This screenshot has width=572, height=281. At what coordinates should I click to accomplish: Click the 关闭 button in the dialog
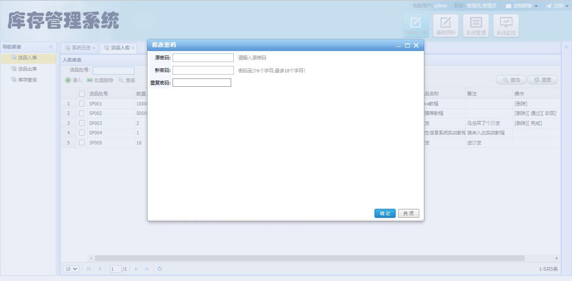coord(409,213)
